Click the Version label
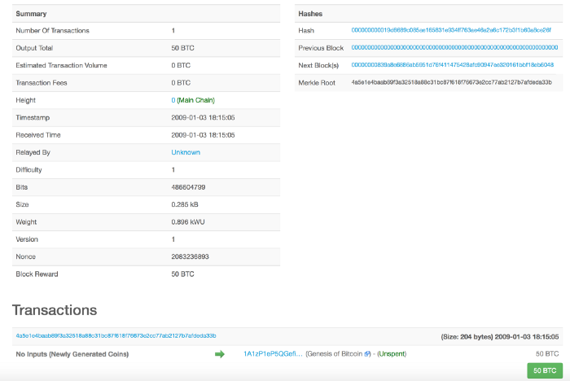This screenshot has height=381, width=570. [x=27, y=239]
